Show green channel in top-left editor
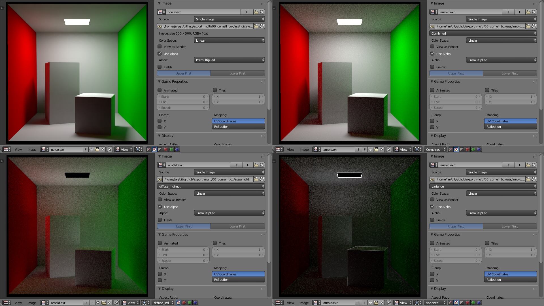Image resolution: width=544 pixels, height=306 pixels. tap(171, 149)
